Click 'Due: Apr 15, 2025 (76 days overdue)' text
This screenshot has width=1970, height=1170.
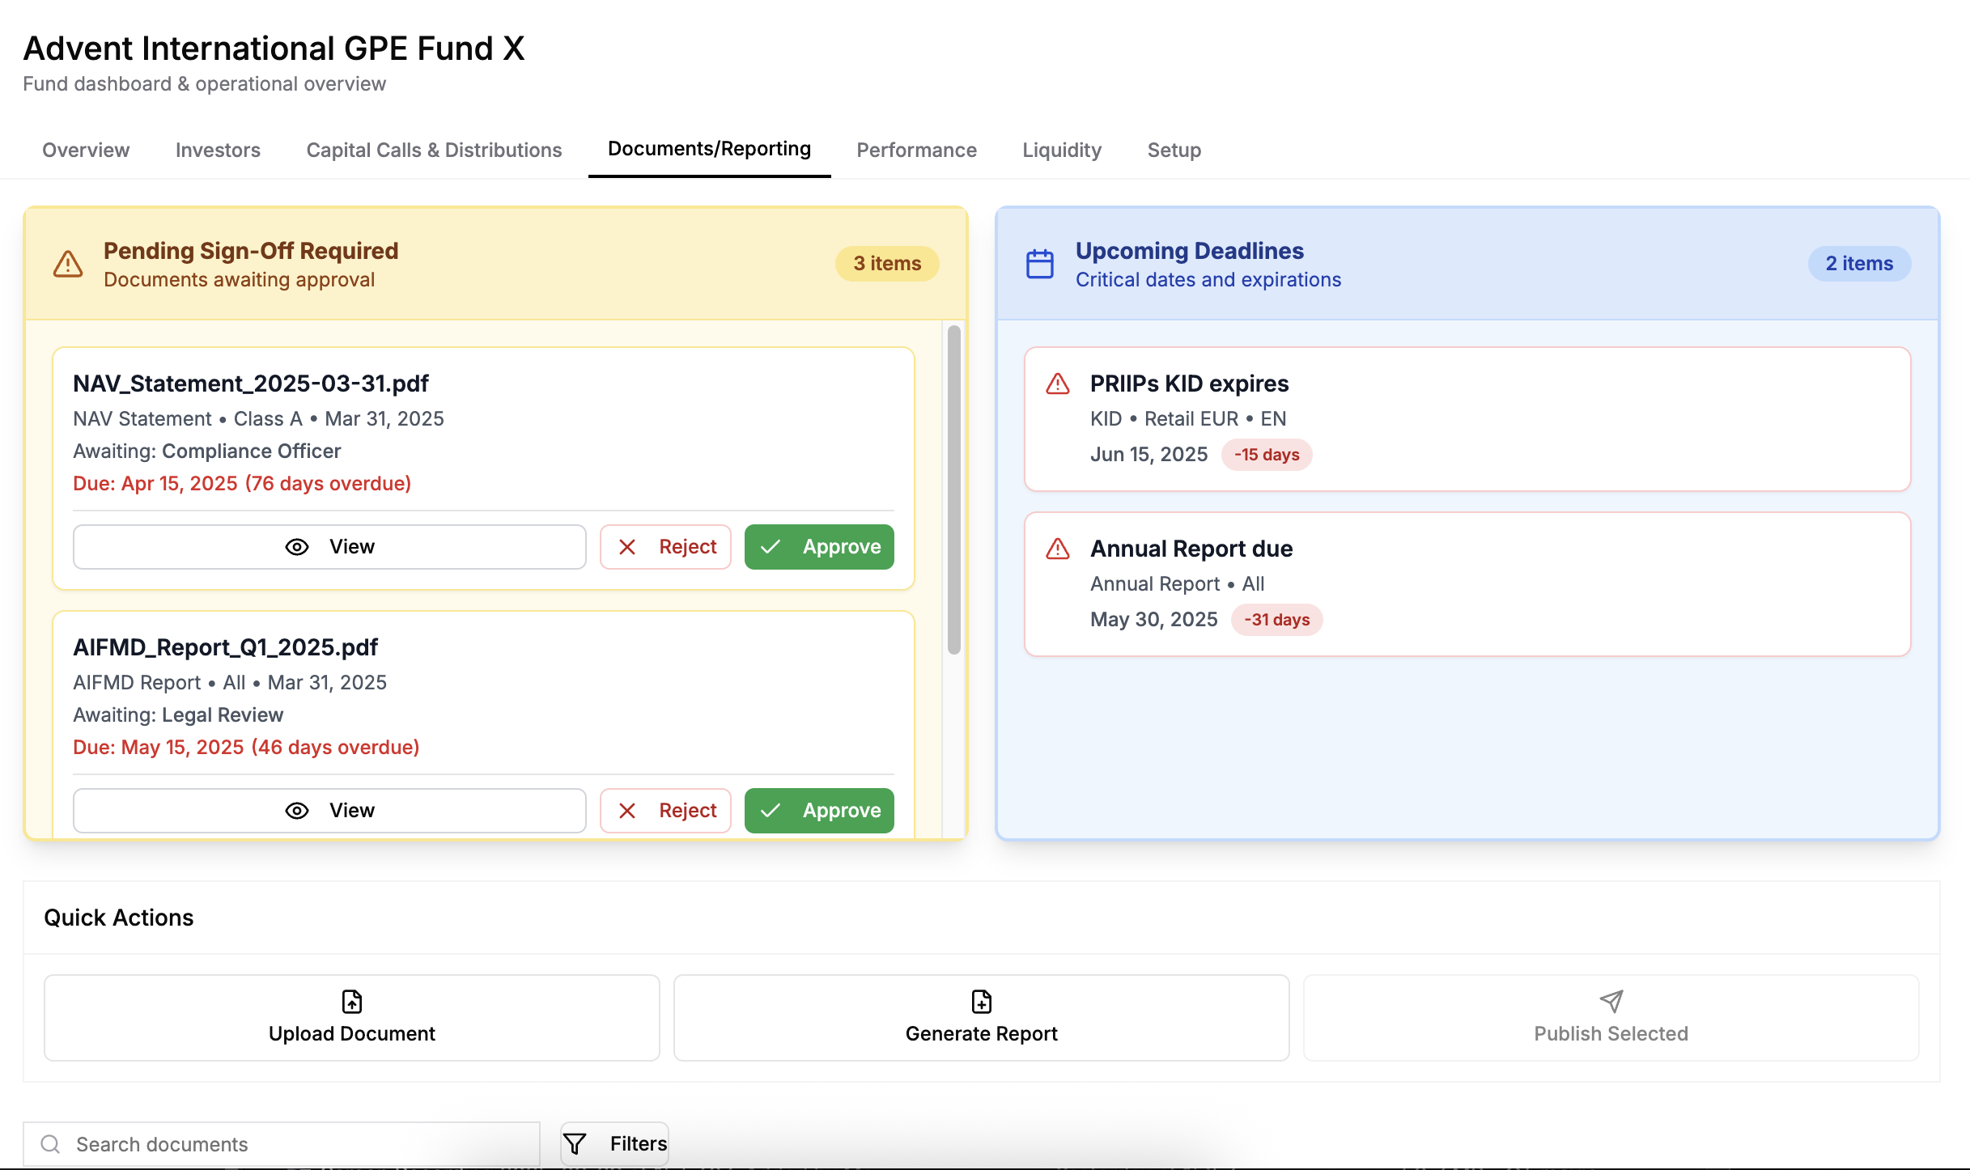coord(242,484)
